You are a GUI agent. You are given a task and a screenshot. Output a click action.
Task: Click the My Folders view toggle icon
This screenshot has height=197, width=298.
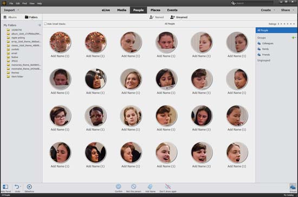[x=40, y=25]
